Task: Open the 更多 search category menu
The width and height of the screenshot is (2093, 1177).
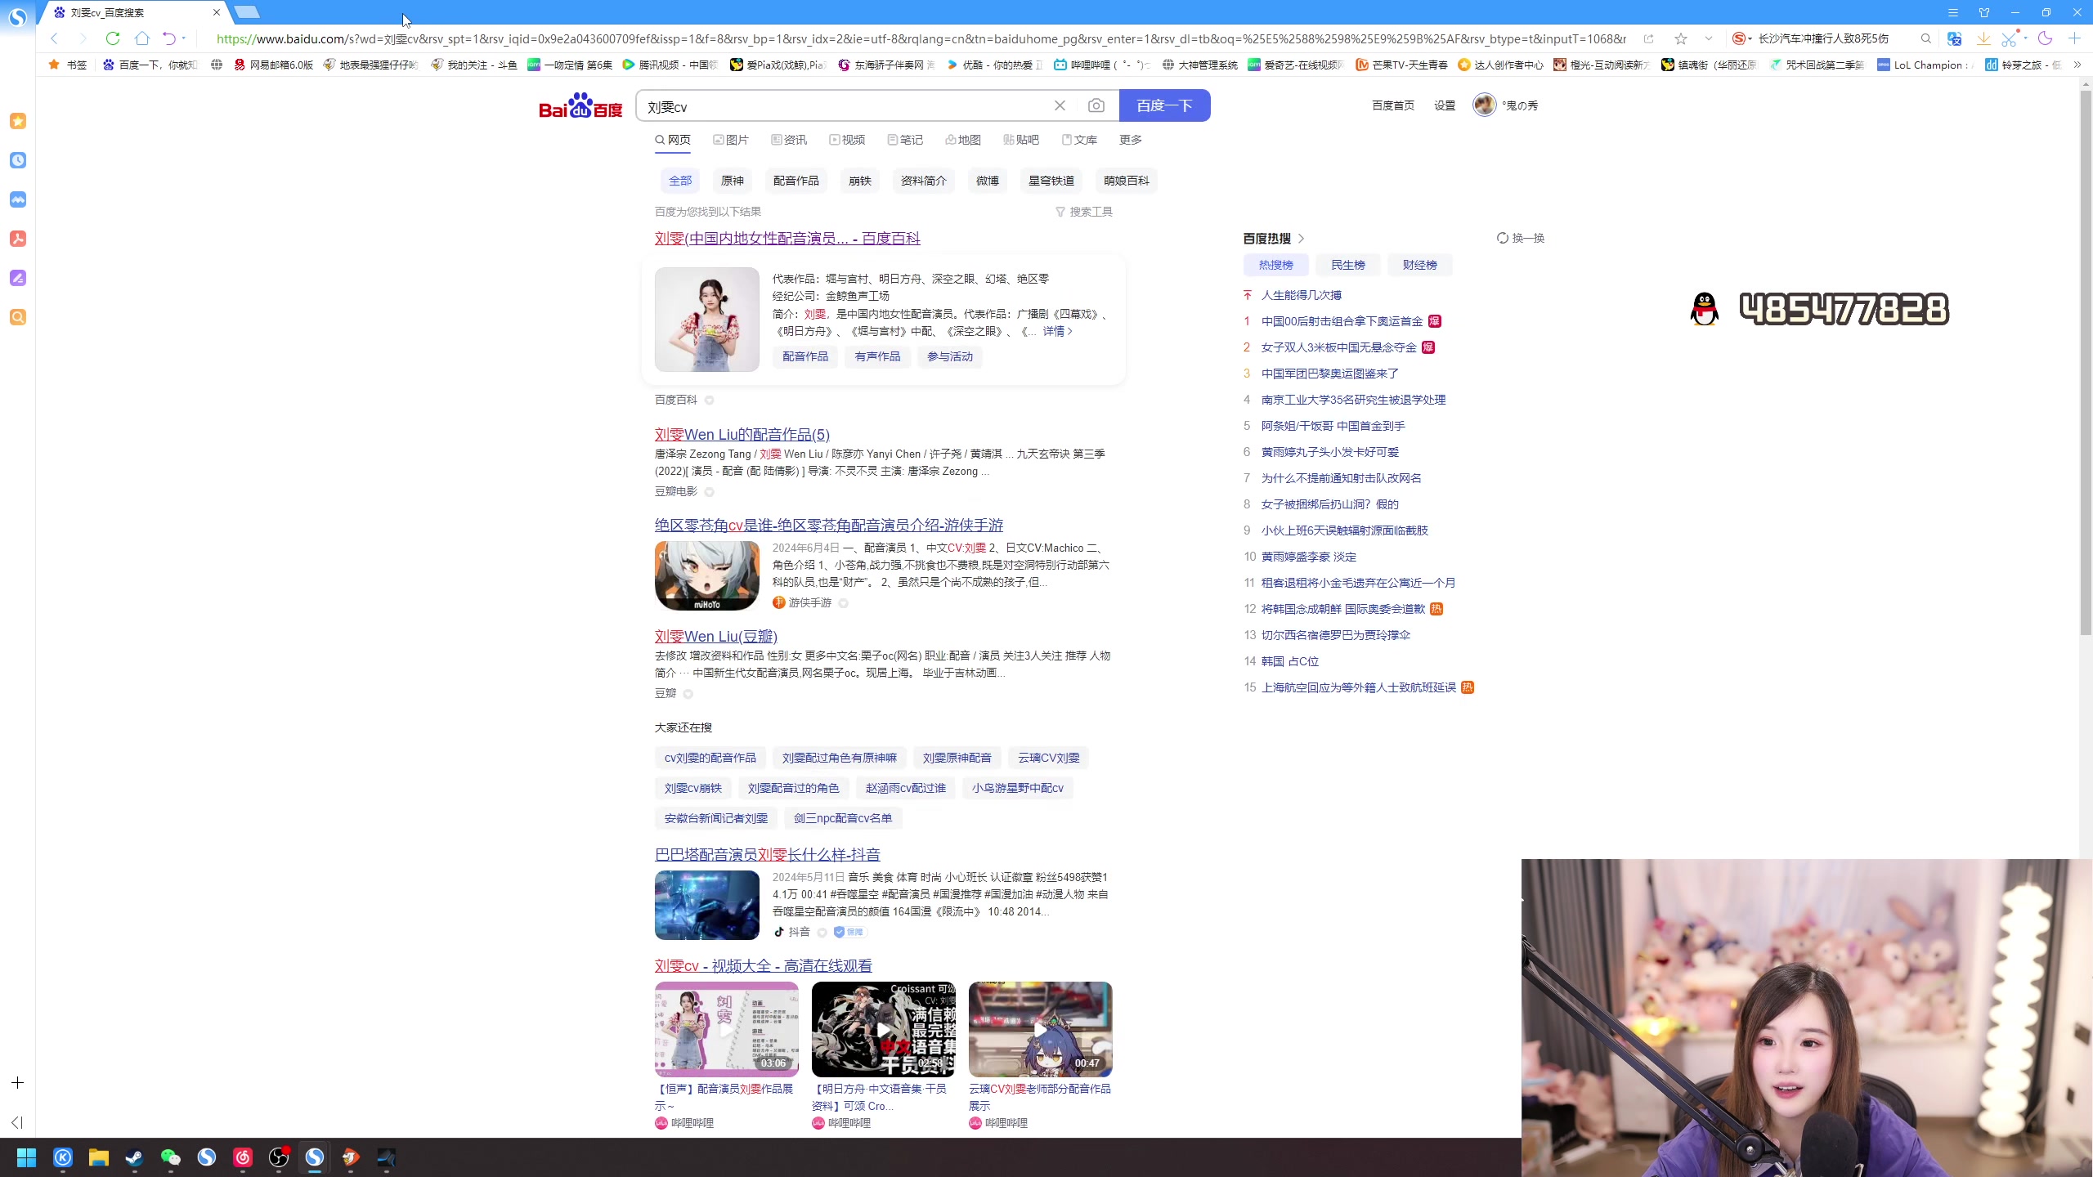Action: pyautogui.click(x=1131, y=140)
